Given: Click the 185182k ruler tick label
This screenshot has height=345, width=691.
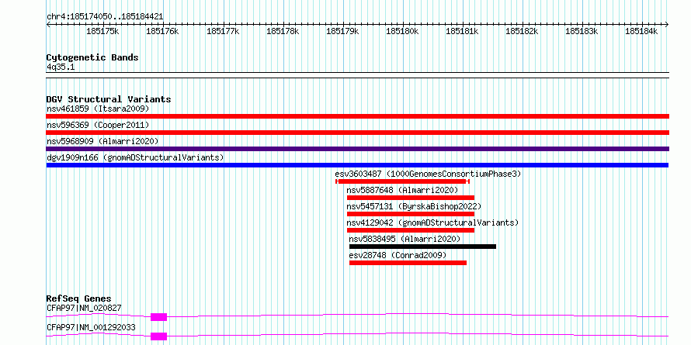Looking at the screenshot, I should [522, 31].
